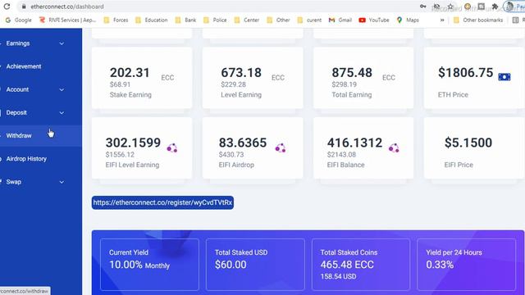Click the Total Staked Coins 465.48 ECC box
This screenshot has width=525, height=295.
coord(361,264)
